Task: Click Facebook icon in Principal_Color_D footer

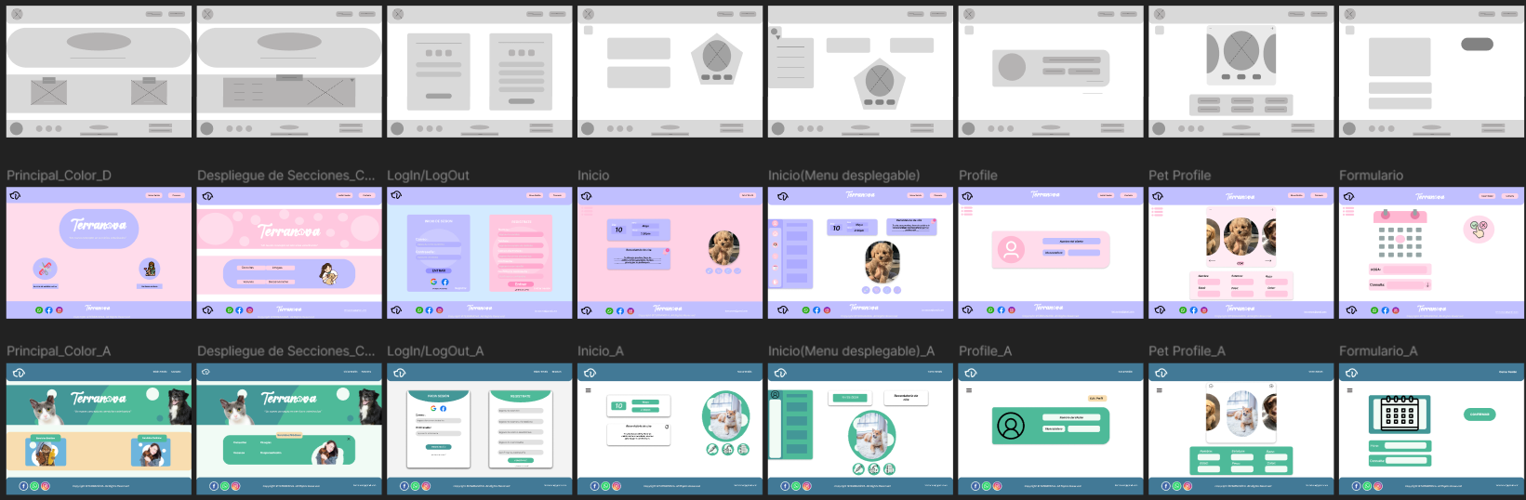Action: coord(49,309)
